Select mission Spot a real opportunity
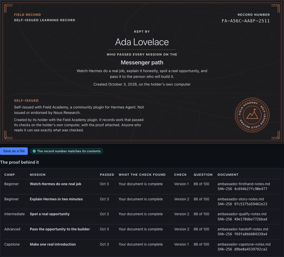 [x=50, y=214]
